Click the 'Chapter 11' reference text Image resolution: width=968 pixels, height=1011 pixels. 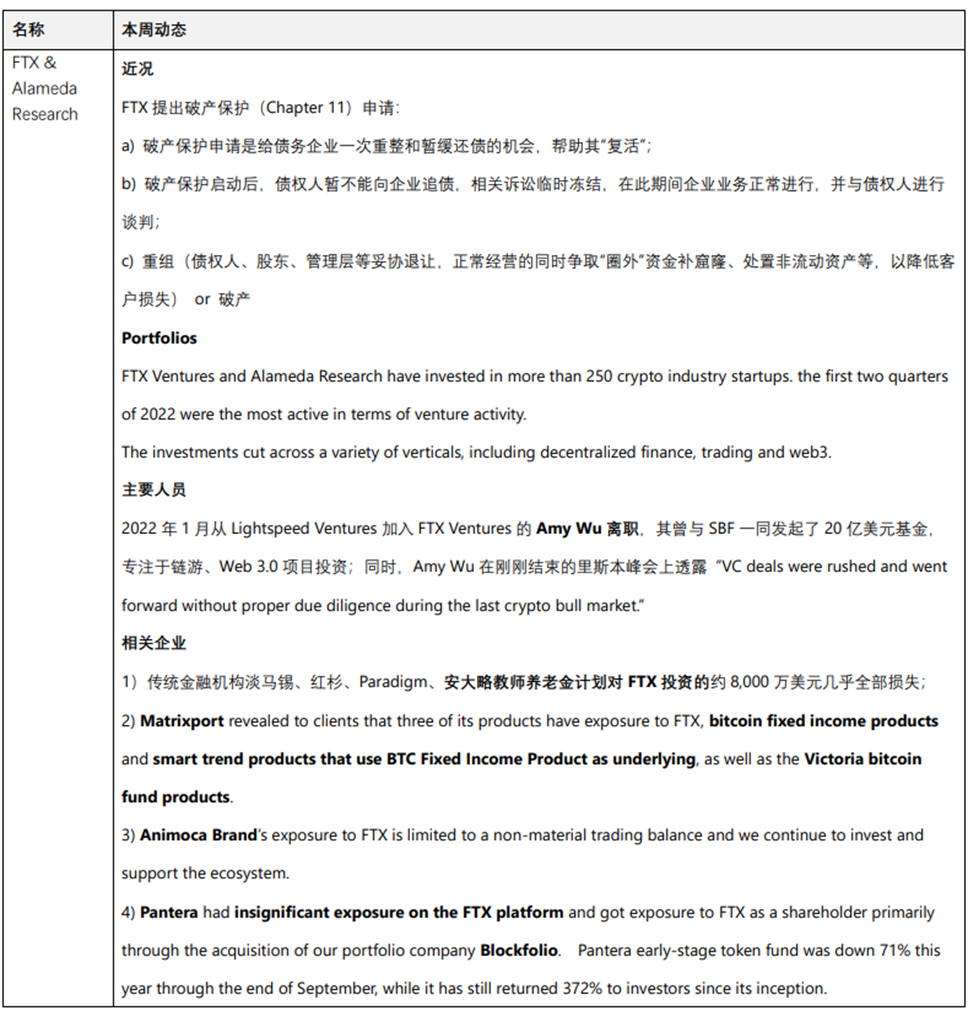coord(306,108)
